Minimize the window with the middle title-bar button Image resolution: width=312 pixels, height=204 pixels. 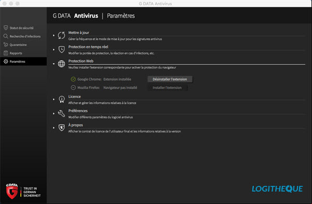(x=11, y=4)
